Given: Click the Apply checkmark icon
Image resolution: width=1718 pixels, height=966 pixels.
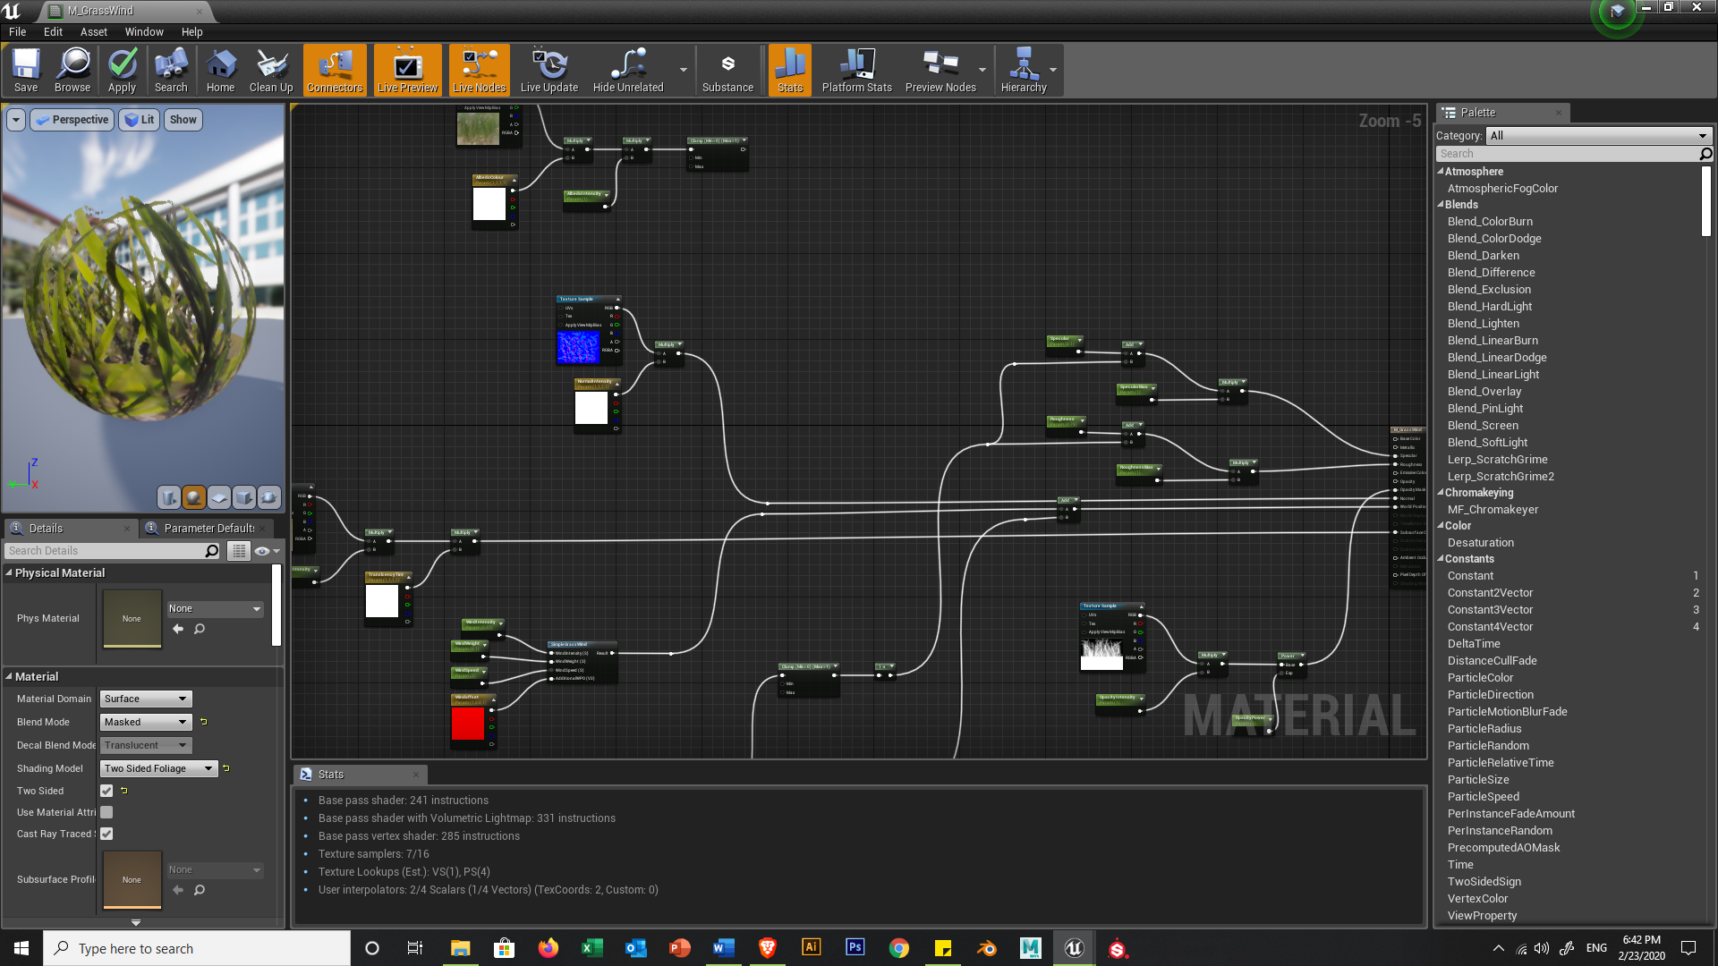Looking at the screenshot, I should [122, 64].
